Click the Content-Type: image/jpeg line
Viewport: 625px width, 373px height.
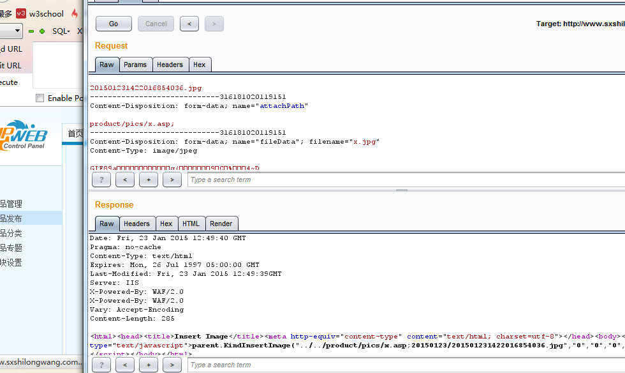tap(143, 151)
